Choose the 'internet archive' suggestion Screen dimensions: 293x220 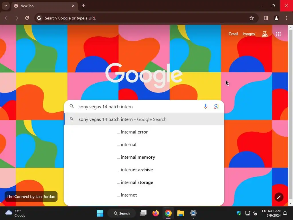point(144,170)
